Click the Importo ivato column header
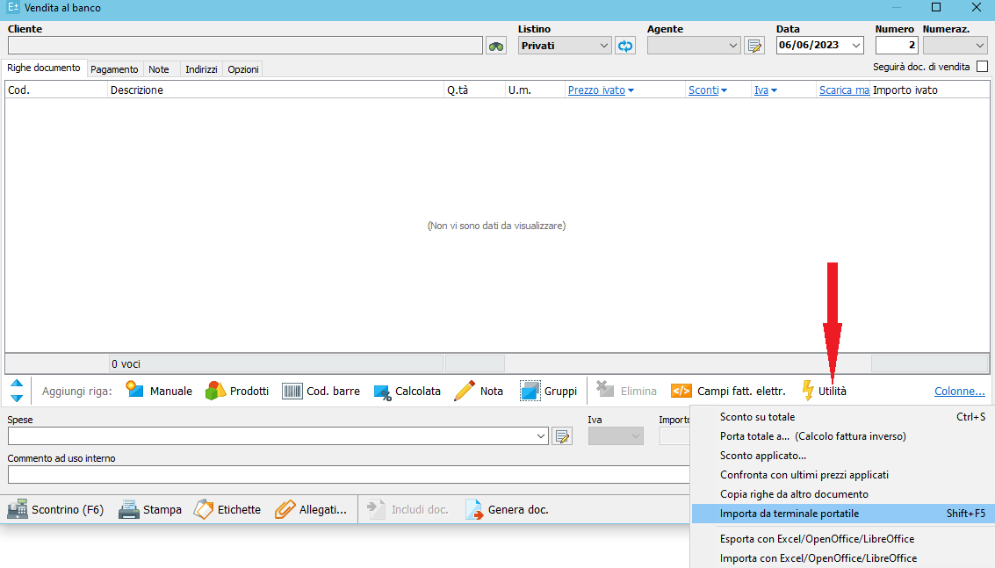The image size is (995, 568). 930,90
